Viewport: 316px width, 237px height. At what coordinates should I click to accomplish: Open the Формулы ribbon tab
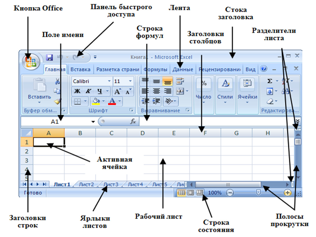(155, 69)
